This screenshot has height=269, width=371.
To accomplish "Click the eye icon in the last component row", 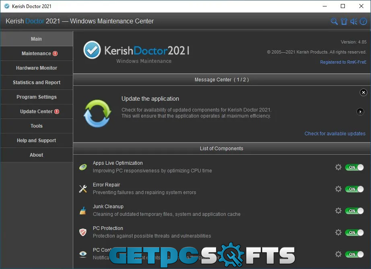I will pyautogui.click(x=83, y=254).
